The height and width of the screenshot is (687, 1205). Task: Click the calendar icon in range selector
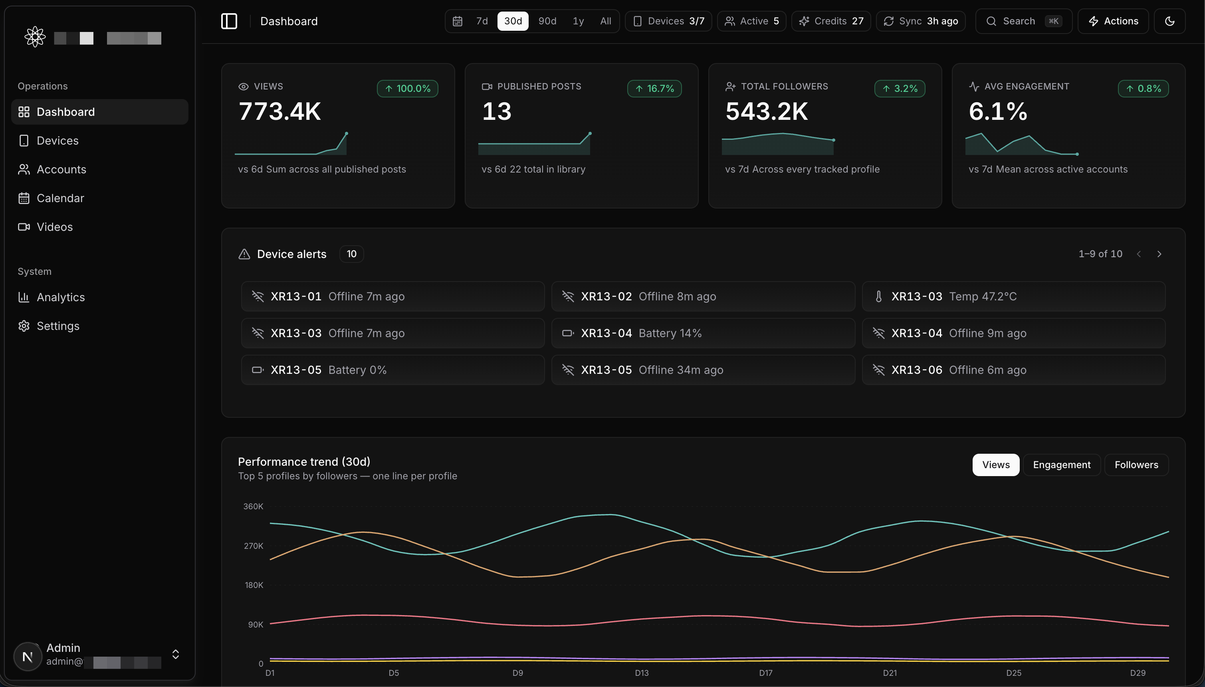click(x=458, y=21)
